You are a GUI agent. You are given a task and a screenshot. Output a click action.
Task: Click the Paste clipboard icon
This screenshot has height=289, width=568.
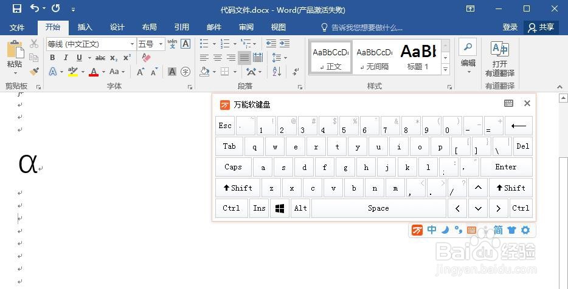(x=15, y=49)
